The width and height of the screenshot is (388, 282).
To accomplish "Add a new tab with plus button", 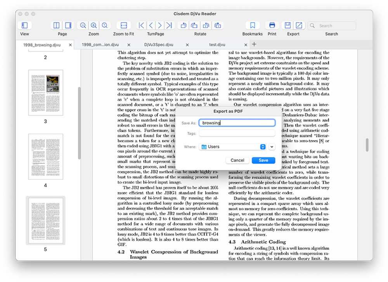I will (254, 44).
